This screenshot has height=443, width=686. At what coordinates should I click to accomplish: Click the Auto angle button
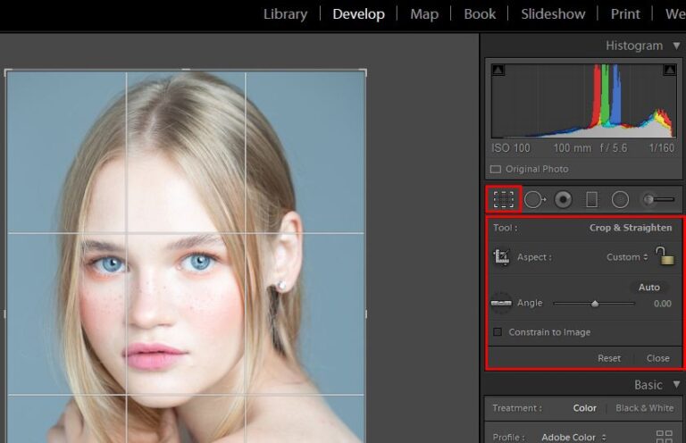tap(649, 288)
